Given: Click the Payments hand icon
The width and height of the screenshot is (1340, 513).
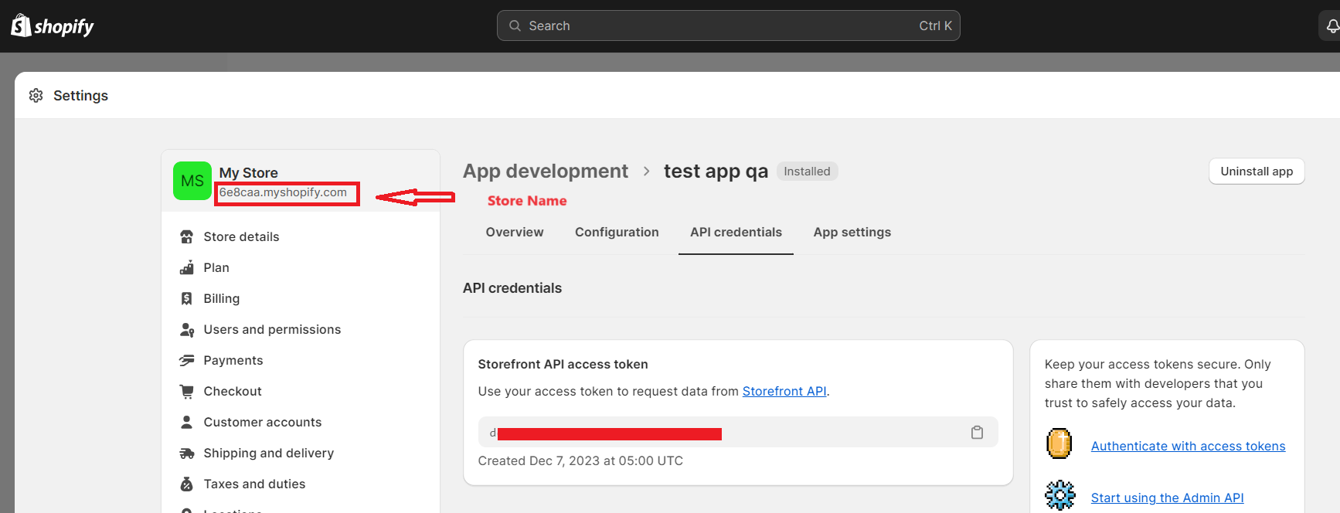Looking at the screenshot, I should pyautogui.click(x=186, y=360).
